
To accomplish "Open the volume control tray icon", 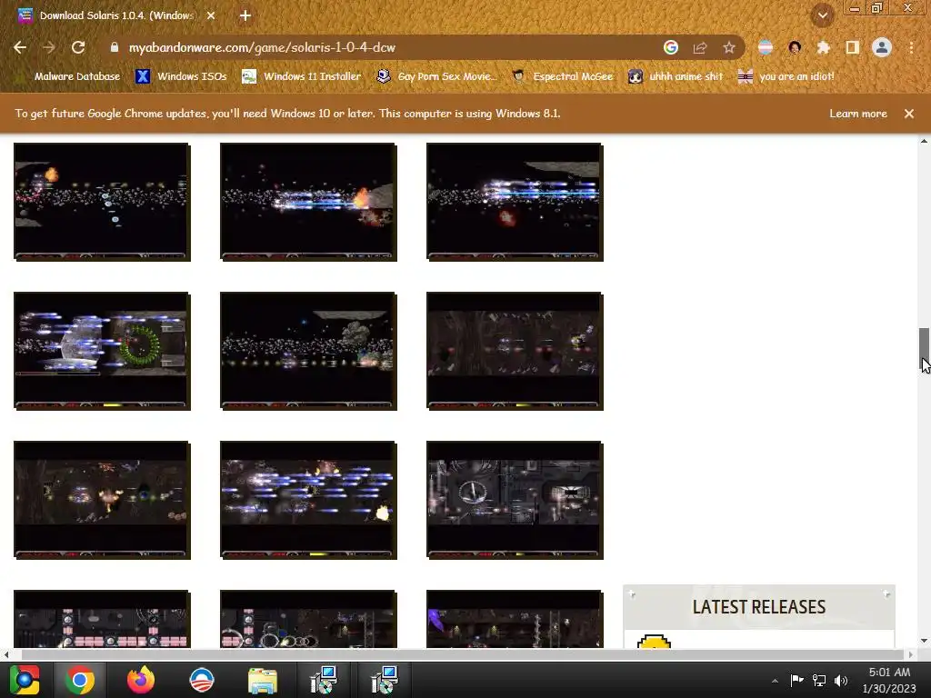I will (x=841, y=680).
